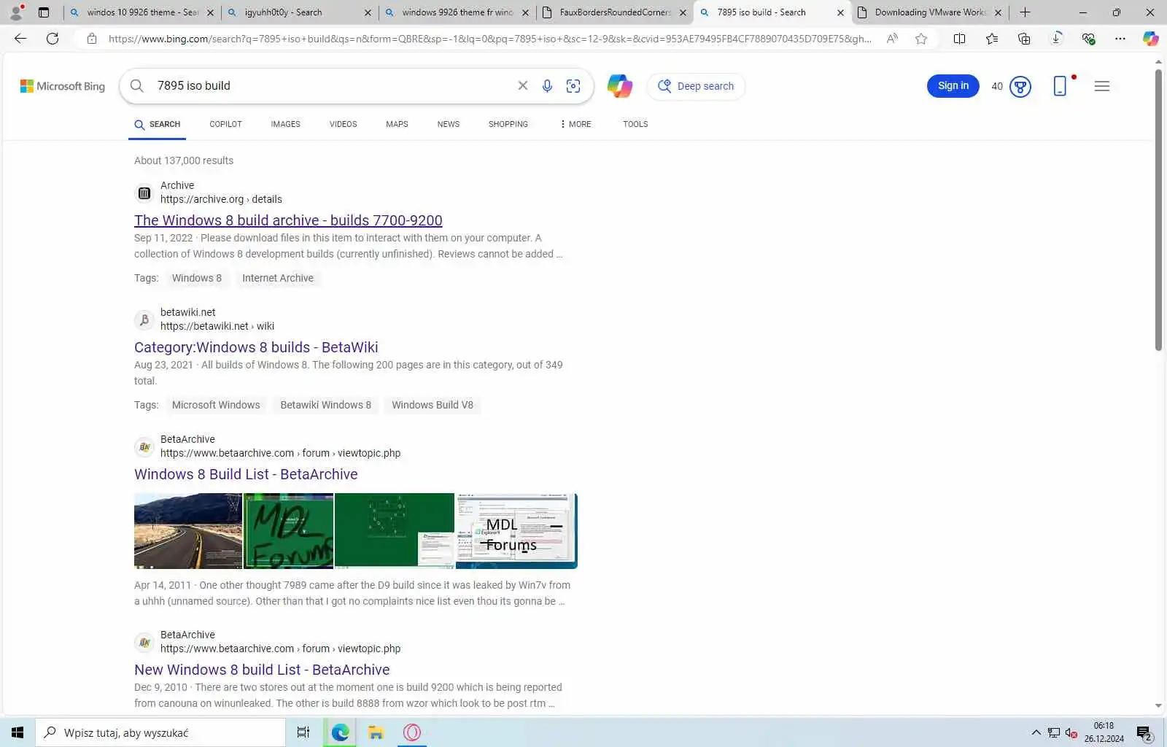Open the Copilot sidebar icon
The width and height of the screenshot is (1167, 747).
[1150, 39]
